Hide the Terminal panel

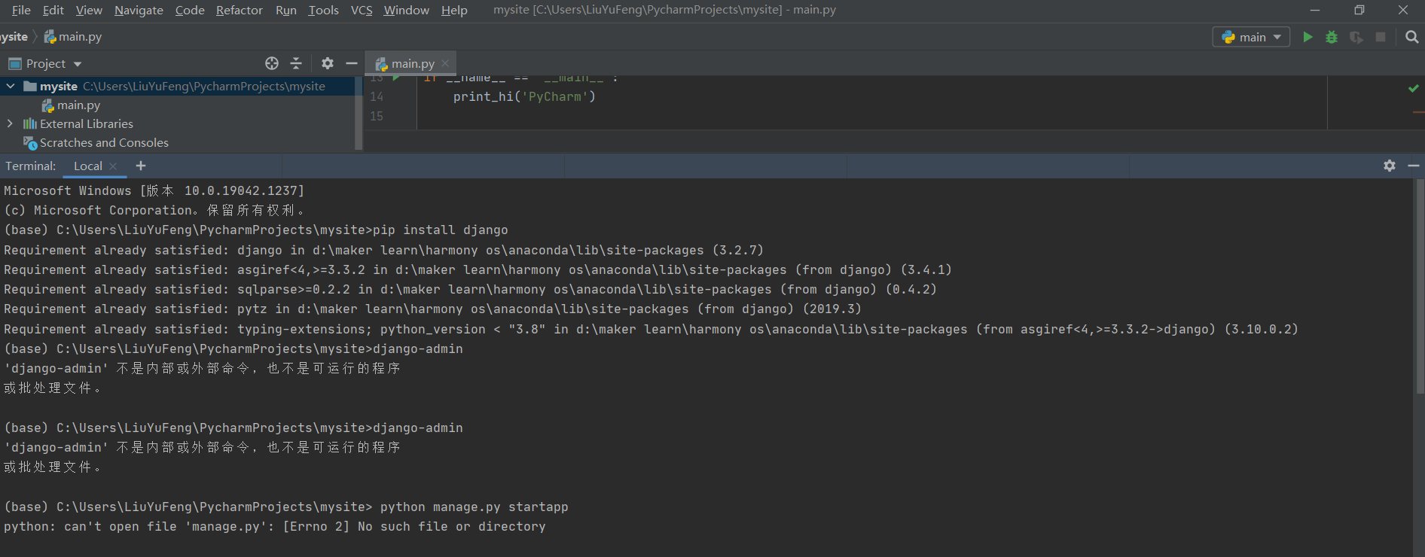[1414, 166]
